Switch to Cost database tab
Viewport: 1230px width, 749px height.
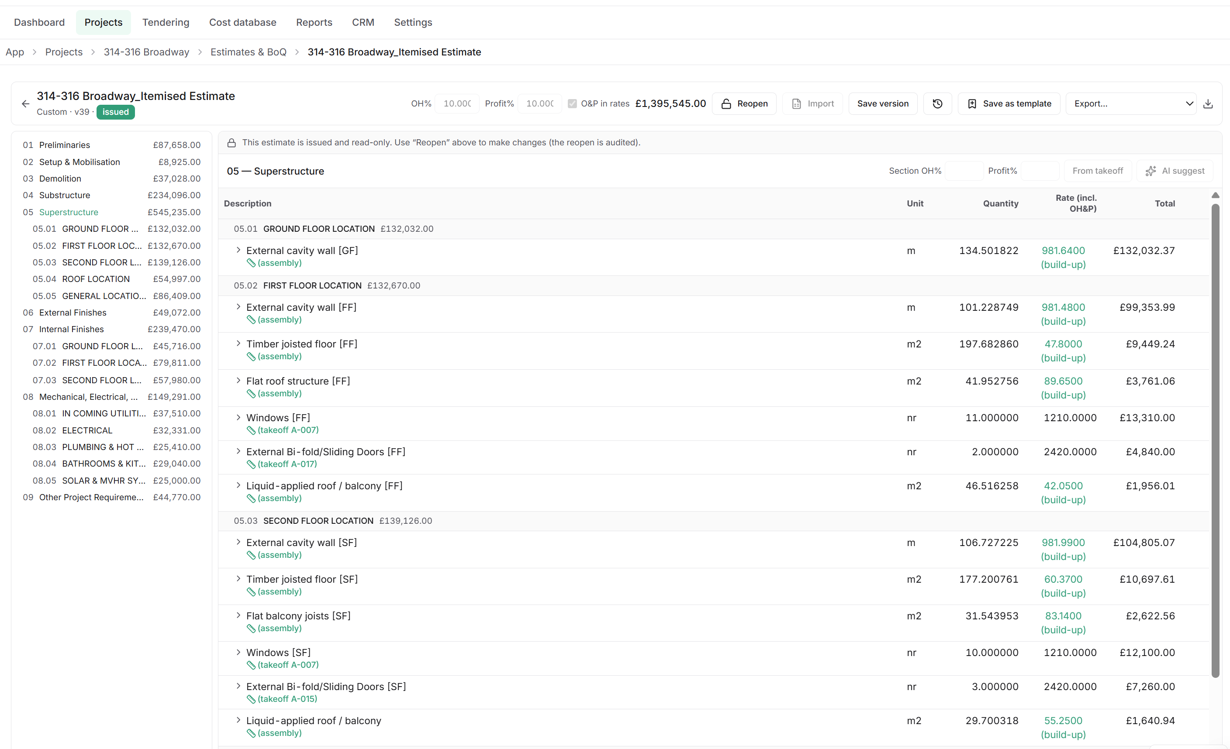point(242,22)
